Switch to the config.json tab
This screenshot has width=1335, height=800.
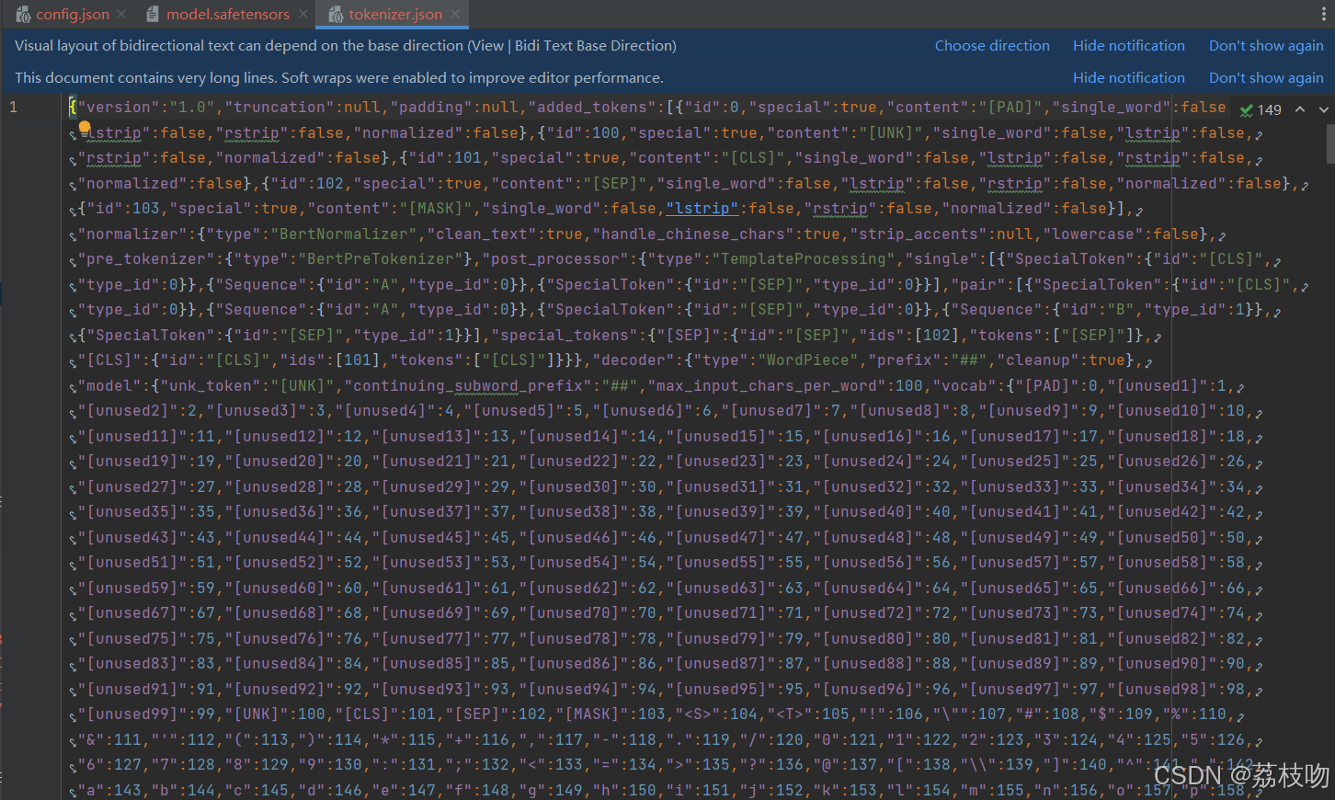[72, 14]
